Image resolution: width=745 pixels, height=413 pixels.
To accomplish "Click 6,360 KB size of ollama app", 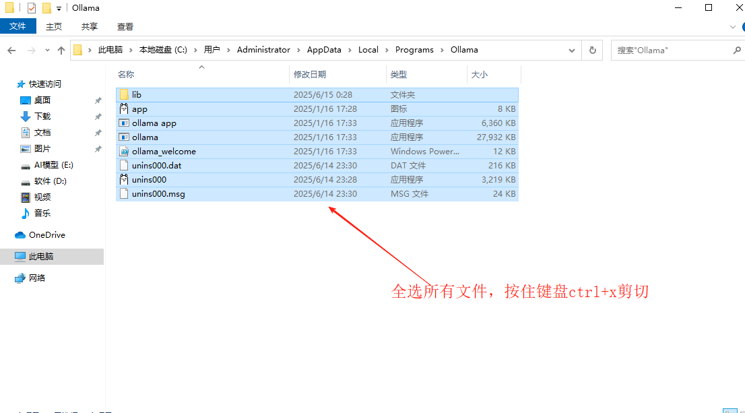I will click(x=498, y=123).
